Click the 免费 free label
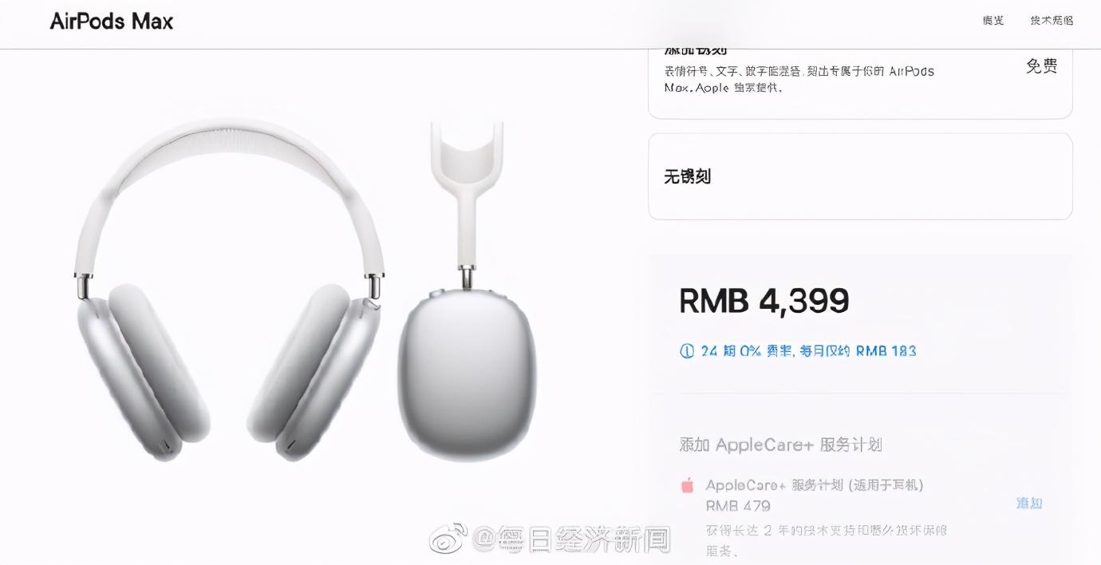Viewport: 1101px width, 565px height. (1041, 66)
